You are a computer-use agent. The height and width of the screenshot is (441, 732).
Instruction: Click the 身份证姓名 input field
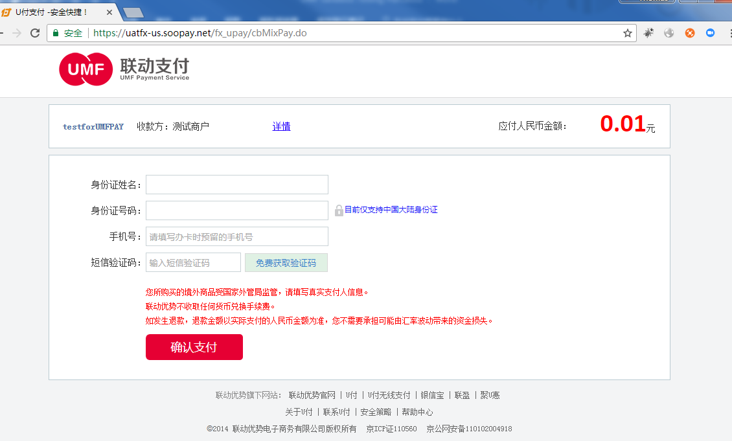point(236,184)
